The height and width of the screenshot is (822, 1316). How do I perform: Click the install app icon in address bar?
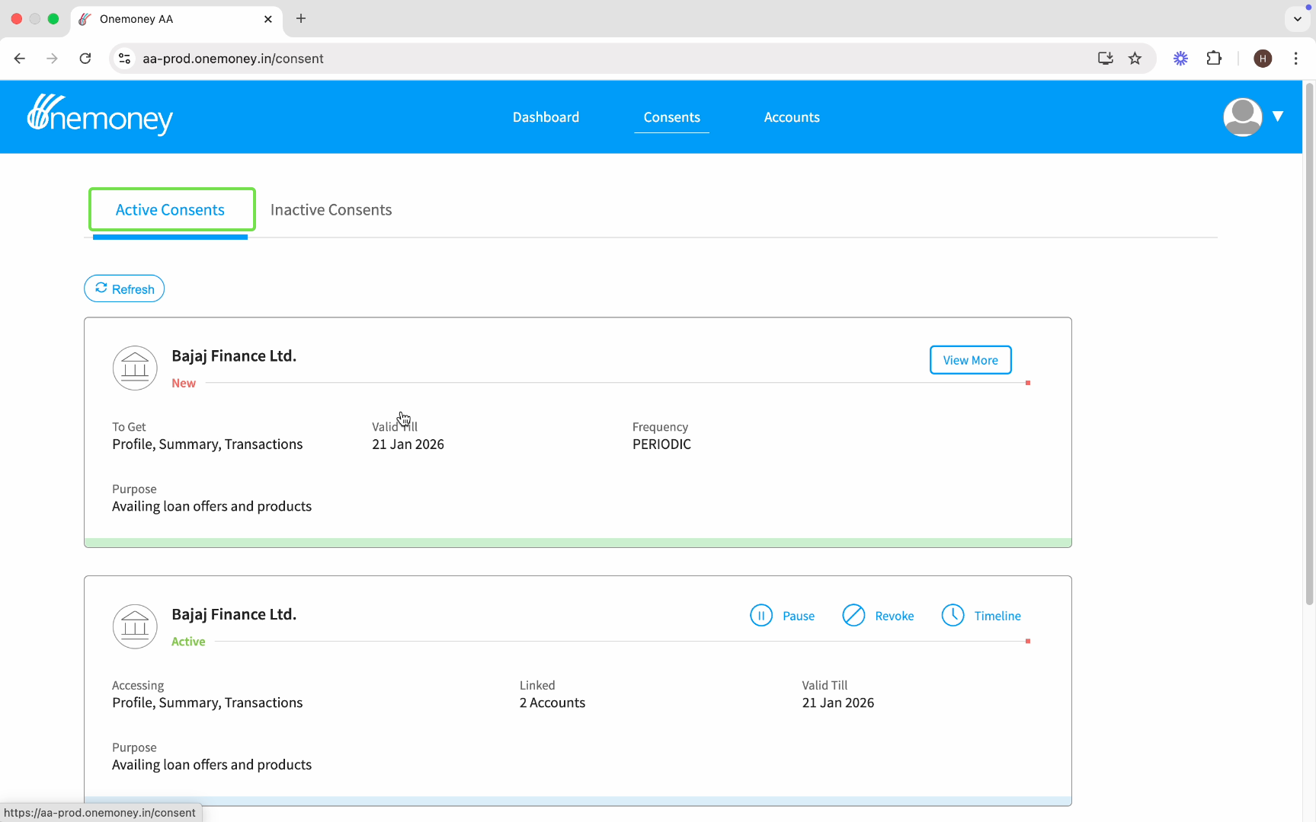tap(1105, 59)
